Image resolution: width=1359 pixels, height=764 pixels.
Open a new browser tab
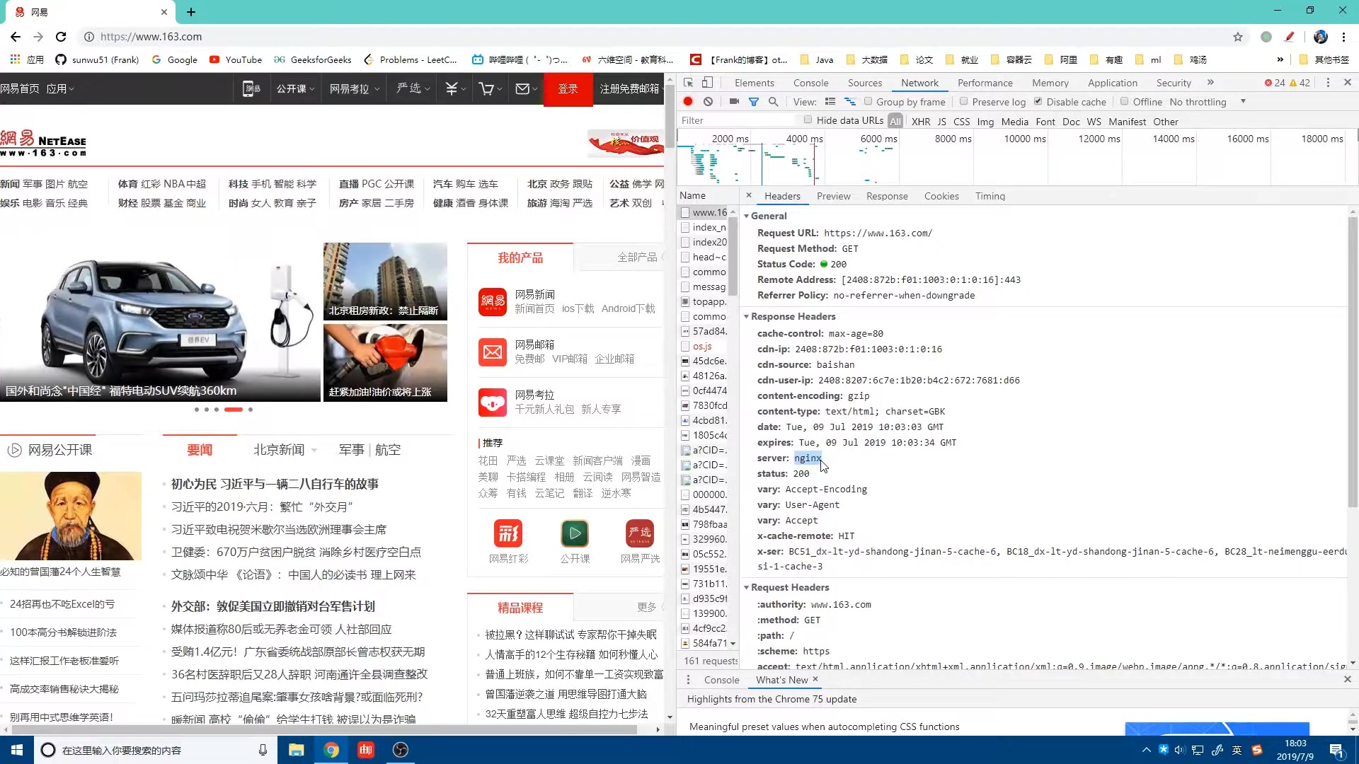click(x=191, y=12)
